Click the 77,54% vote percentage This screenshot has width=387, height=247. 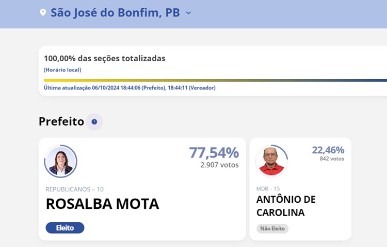point(214,153)
